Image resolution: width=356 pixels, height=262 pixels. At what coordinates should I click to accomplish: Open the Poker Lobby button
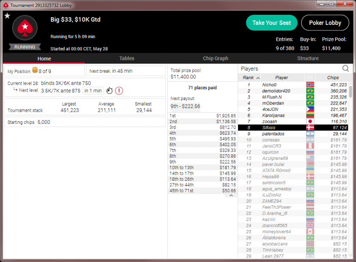pos(325,23)
